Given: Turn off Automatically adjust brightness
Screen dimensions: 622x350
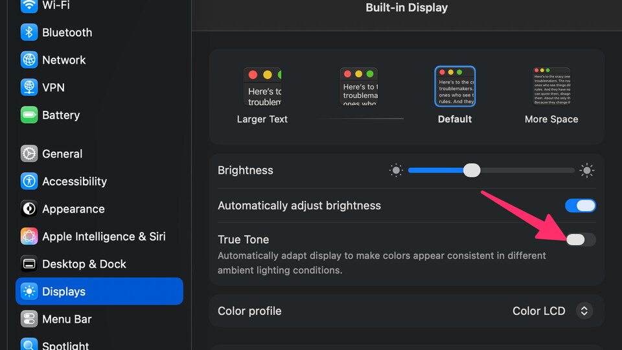Looking at the screenshot, I should point(581,205).
